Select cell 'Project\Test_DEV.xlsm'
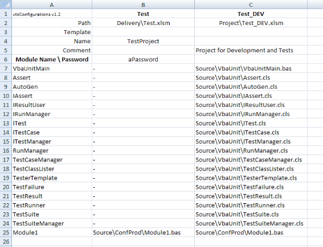This screenshot has height=247, width=323. click(251, 23)
